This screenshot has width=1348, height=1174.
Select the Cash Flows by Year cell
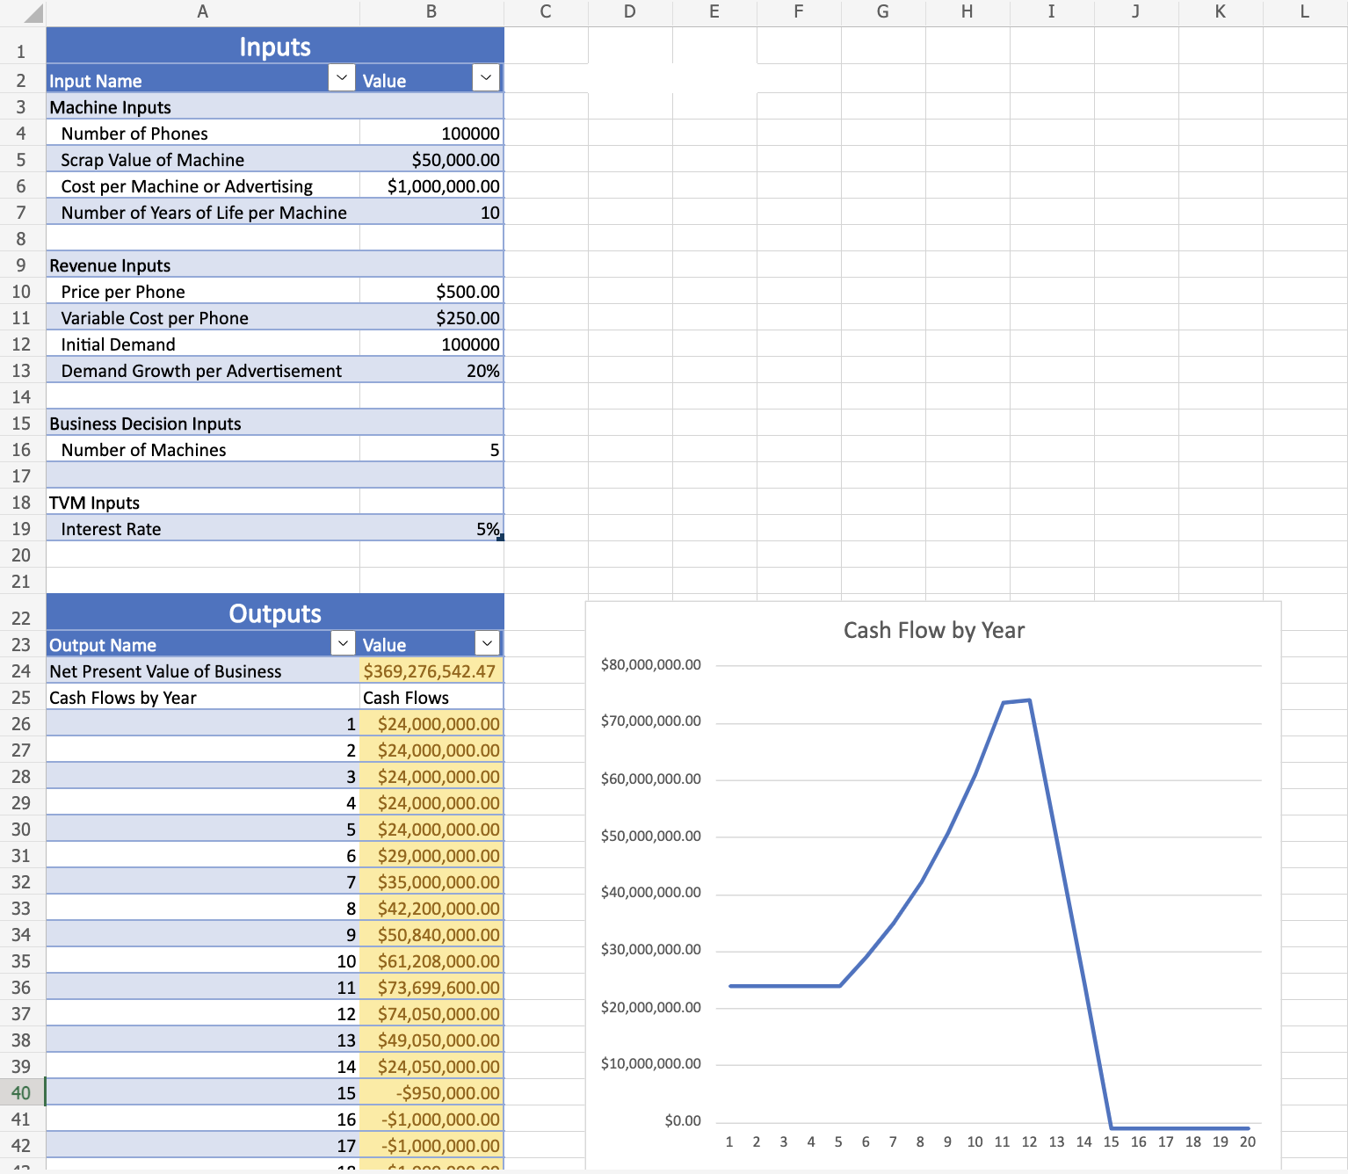[203, 697]
